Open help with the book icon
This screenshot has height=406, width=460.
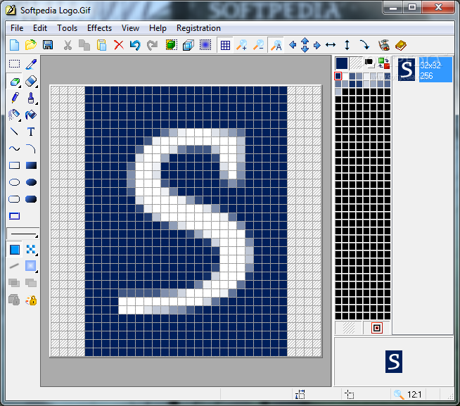click(401, 45)
